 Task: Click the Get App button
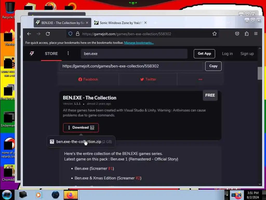point(204,54)
